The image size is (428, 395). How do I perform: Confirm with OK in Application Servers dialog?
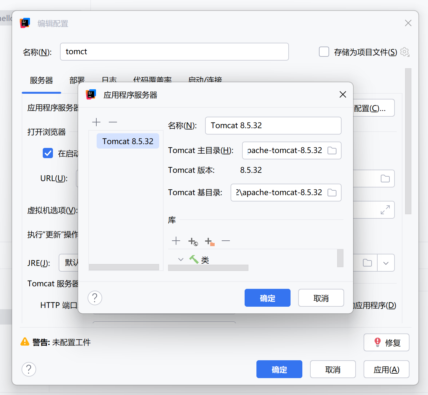click(268, 298)
